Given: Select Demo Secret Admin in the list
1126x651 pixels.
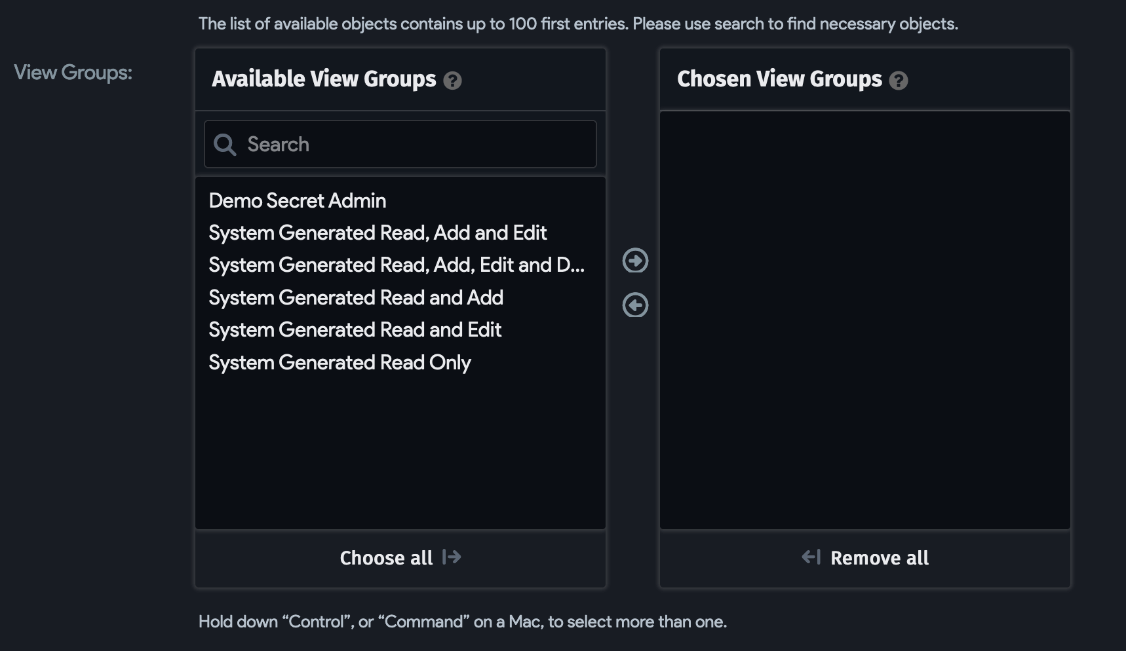Looking at the screenshot, I should 297,200.
